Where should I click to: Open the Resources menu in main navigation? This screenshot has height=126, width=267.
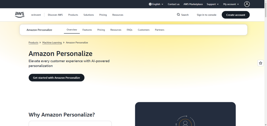click(118, 15)
